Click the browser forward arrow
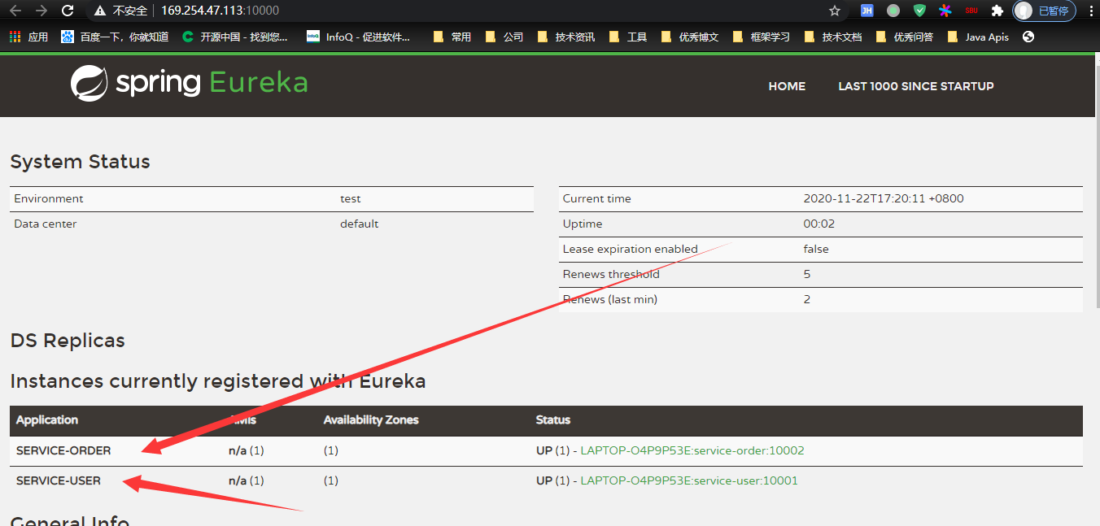The height and width of the screenshot is (526, 1100). coord(41,11)
